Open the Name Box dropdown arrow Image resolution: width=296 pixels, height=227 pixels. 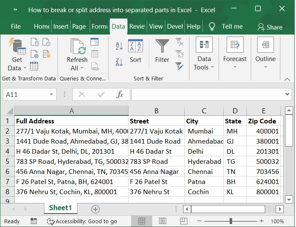(52, 94)
